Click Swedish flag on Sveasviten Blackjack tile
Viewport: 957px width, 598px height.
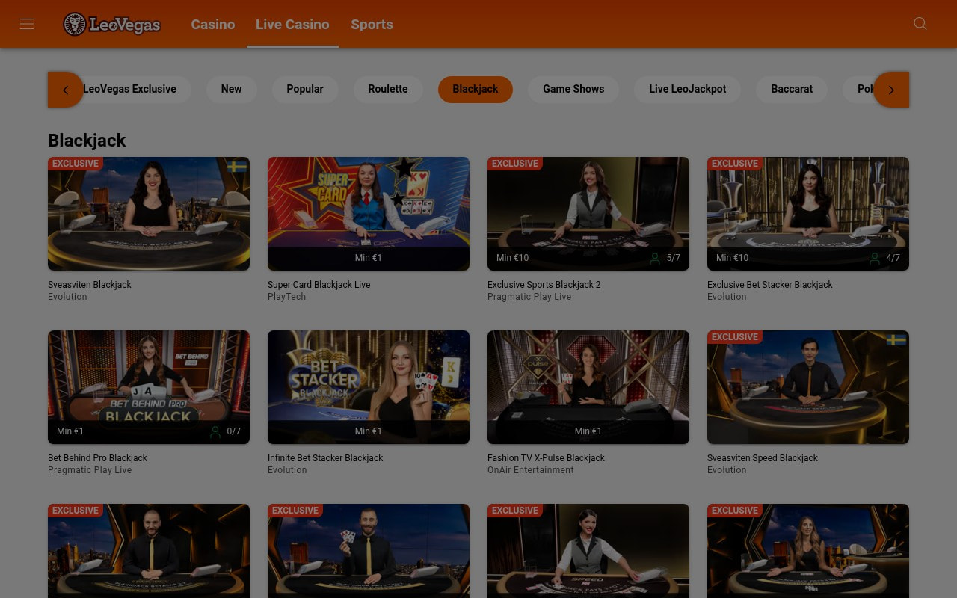pyautogui.click(x=237, y=167)
